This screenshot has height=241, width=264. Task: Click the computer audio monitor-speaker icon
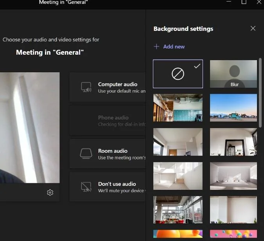coord(86,87)
